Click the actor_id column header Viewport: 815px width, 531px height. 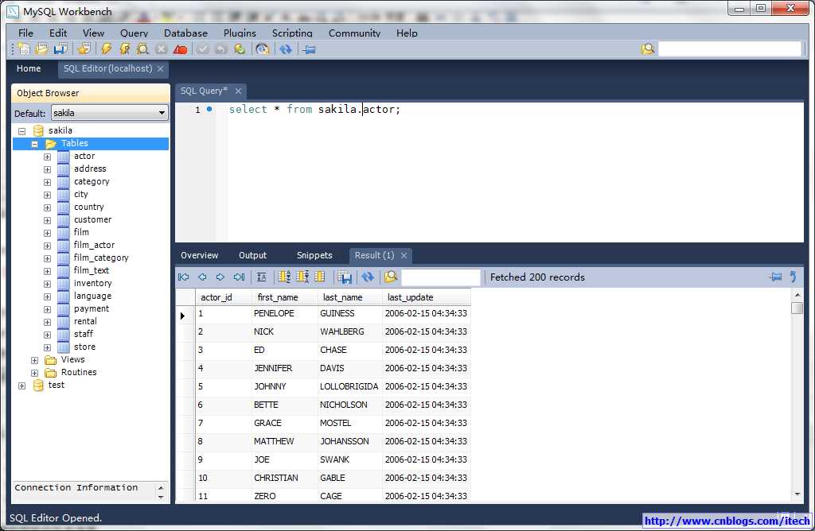tap(223, 297)
